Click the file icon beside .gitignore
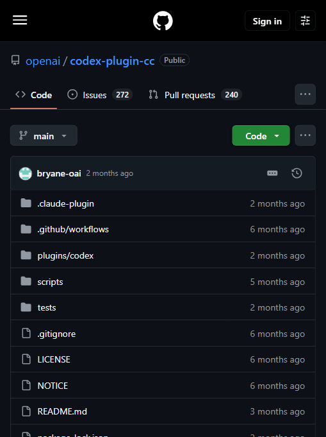326x437 pixels. coord(26,333)
